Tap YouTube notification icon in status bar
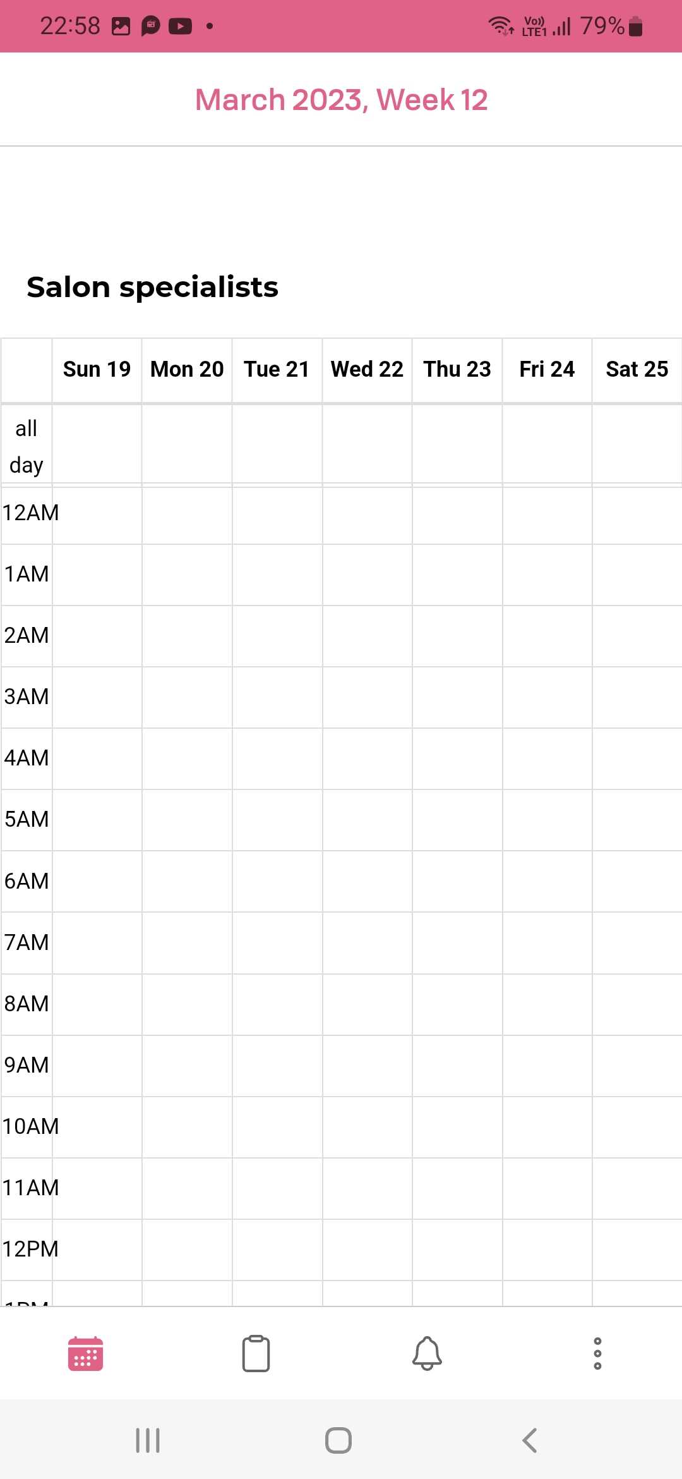The width and height of the screenshot is (682, 1479). click(x=180, y=26)
